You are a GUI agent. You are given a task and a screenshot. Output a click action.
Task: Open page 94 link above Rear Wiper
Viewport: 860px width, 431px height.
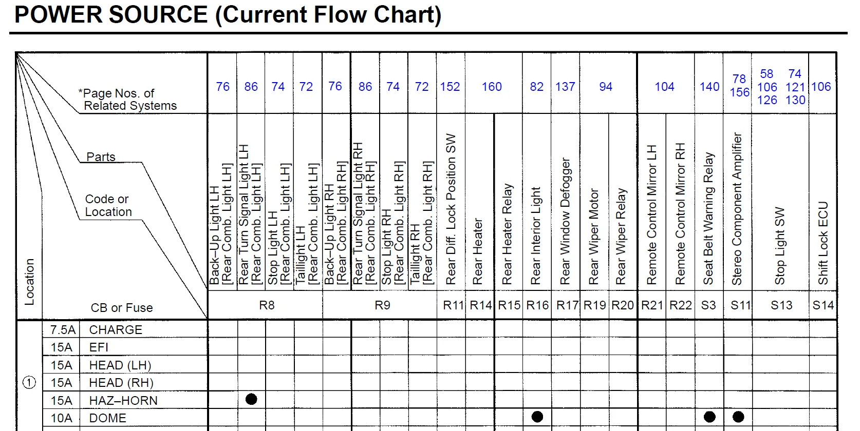tap(606, 87)
